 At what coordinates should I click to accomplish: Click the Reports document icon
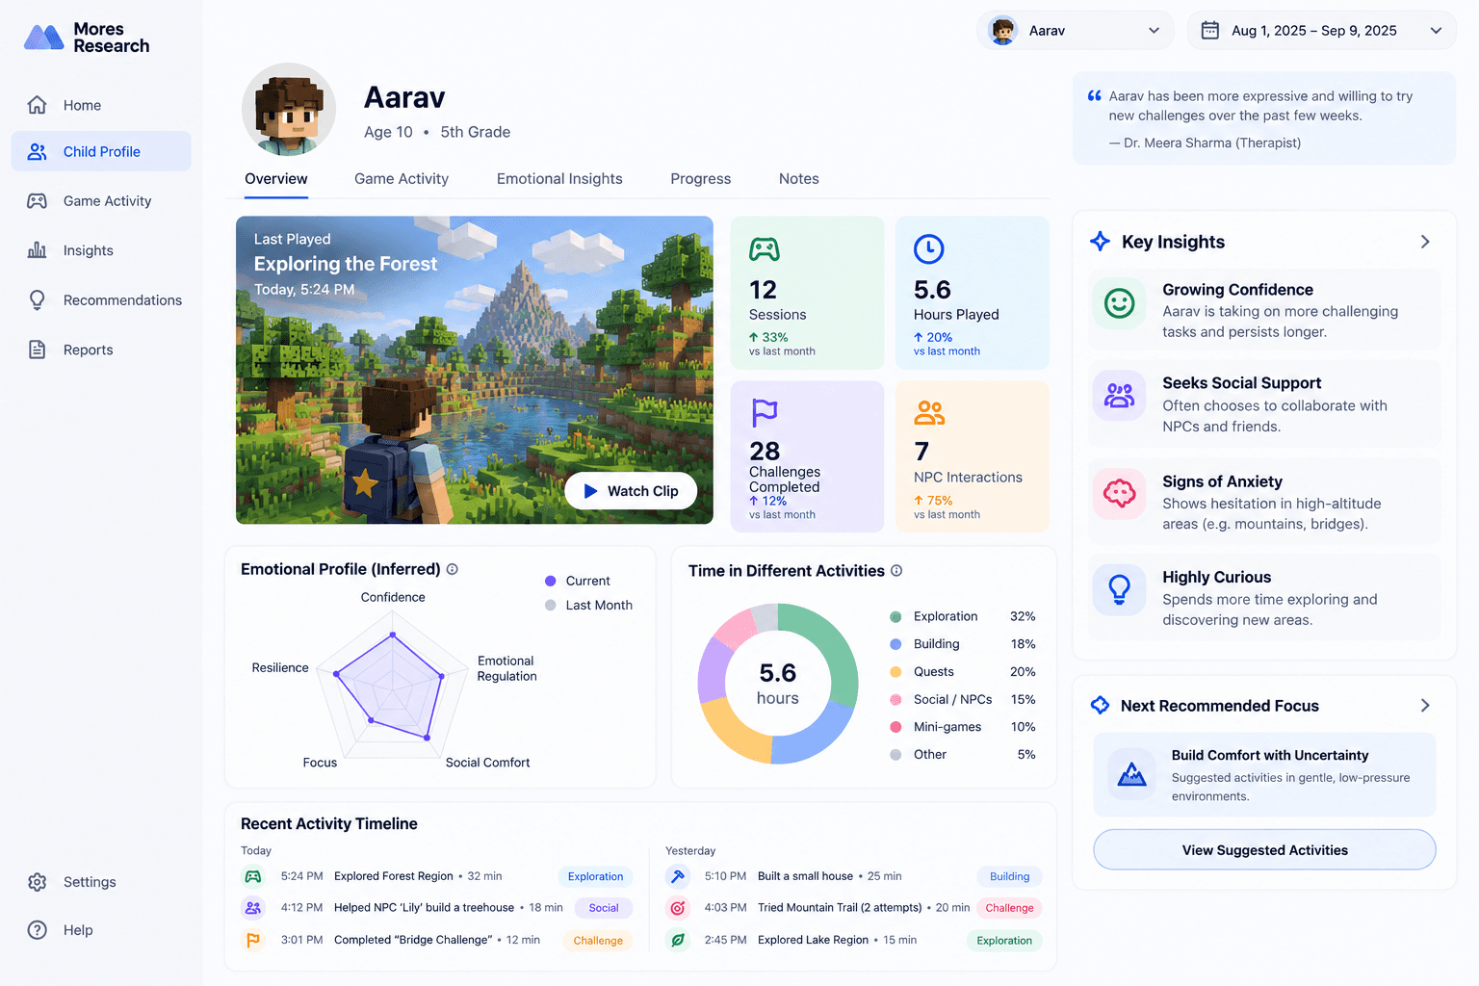coord(37,350)
